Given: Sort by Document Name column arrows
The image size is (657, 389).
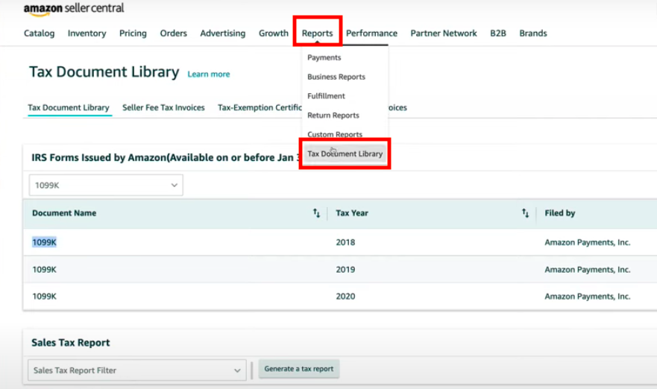Looking at the screenshot, I should [x=316, y=213].
